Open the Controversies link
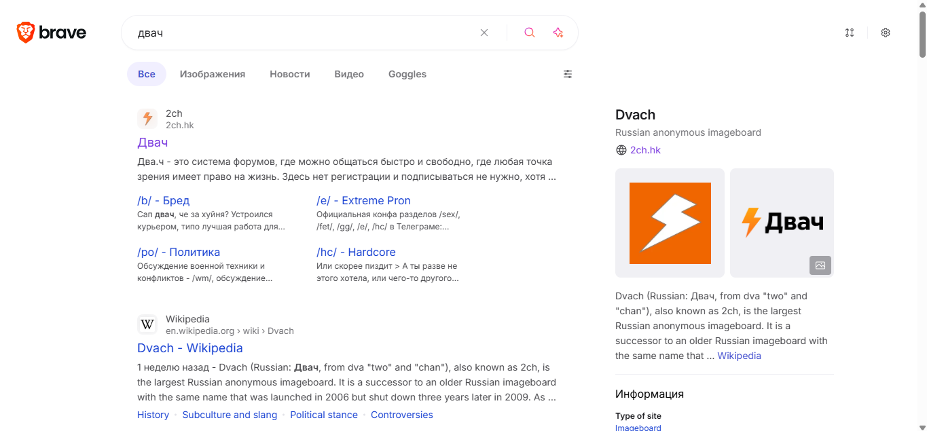The width and height of the screenshot is (927, 431). pyautogui.click(x=402, y=415)
